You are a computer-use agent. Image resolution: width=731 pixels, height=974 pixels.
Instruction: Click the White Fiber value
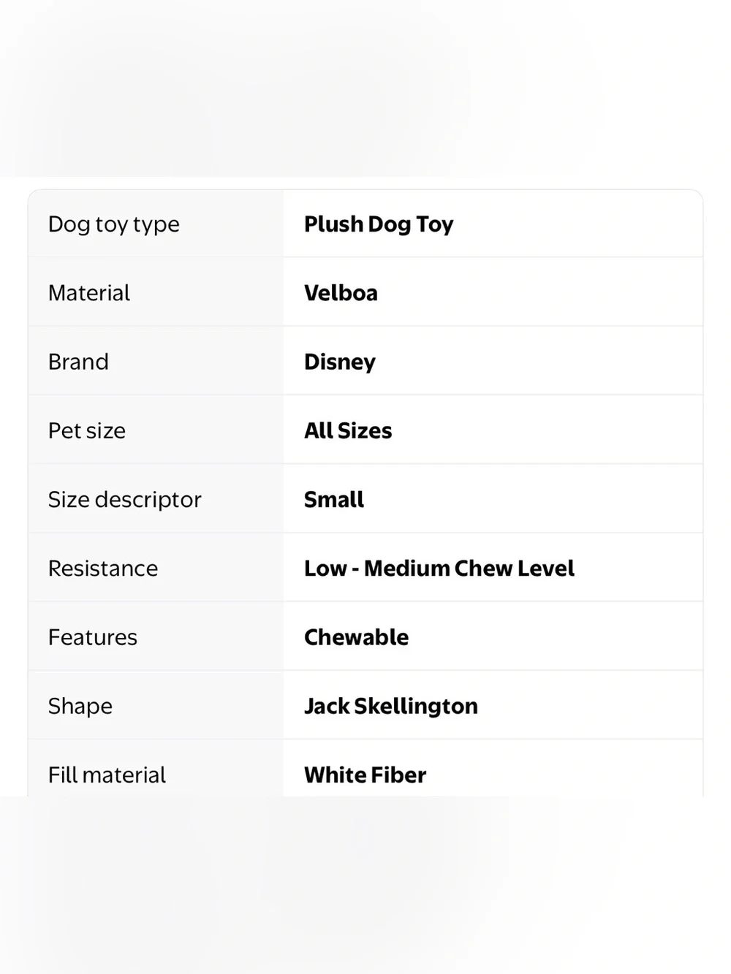pyautogui.click(x=365, y=775)
